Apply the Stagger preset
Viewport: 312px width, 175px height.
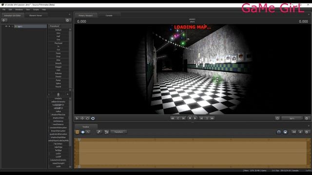[x=58, y=67]
